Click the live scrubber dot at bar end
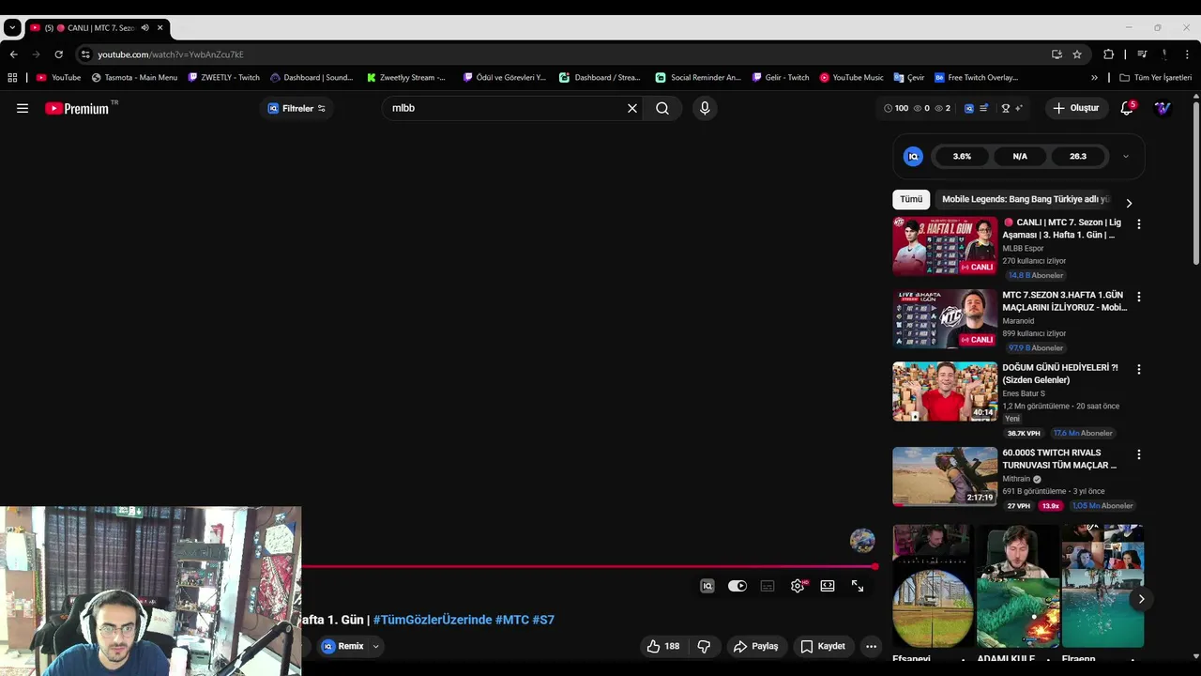This screenshot has width=1201, height=676. click(x=874, y=566)
